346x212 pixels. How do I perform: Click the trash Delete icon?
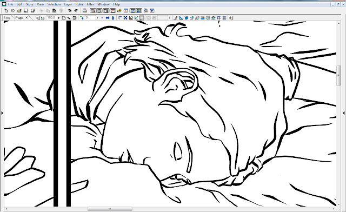click(x=61, y=11)
